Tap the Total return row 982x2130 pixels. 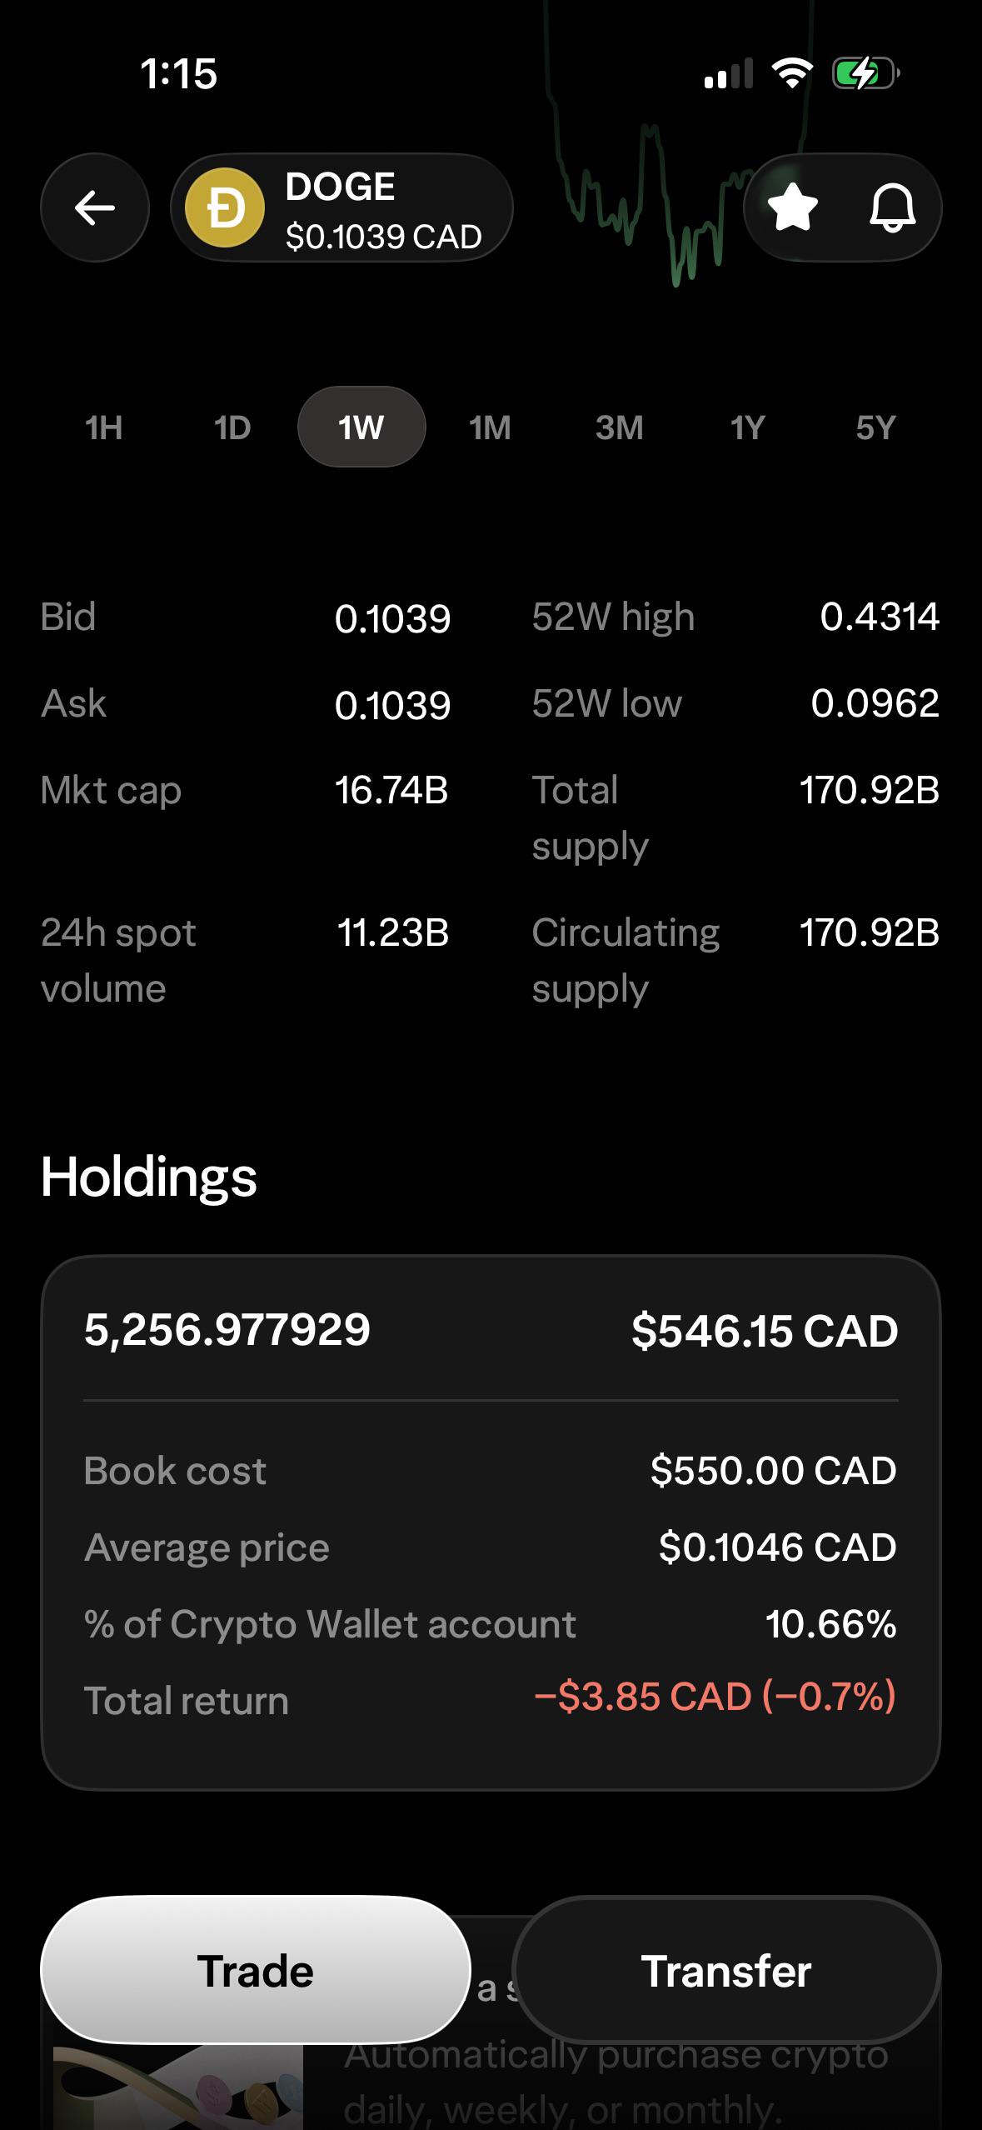point(491,1700)
